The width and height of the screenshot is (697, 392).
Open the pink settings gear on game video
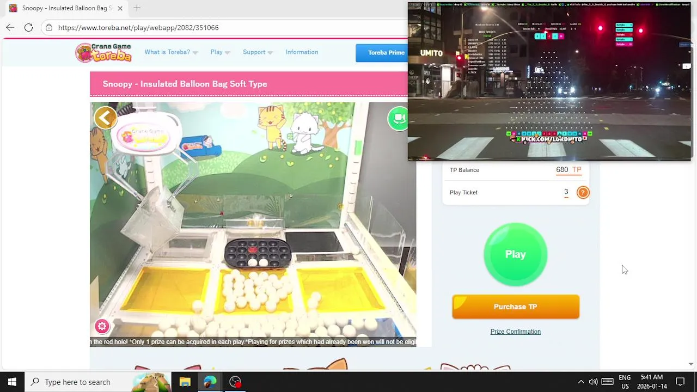102,326
